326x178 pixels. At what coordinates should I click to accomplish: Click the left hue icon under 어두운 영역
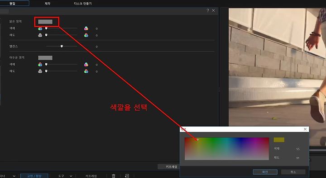40,65
